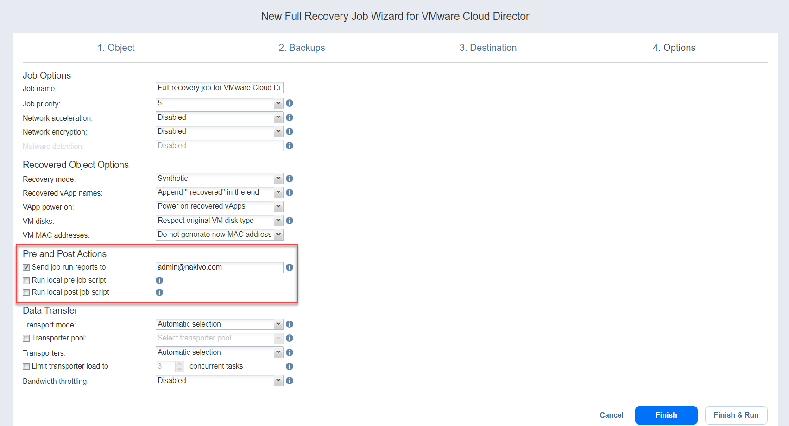Go to the 3. Destination step
The height and width of the screenshot is (426, 789).
point(488,48)
